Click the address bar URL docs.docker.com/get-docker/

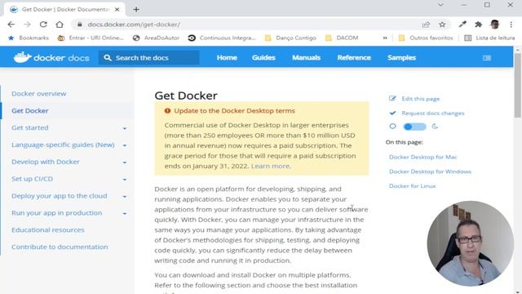pos(134,24)
